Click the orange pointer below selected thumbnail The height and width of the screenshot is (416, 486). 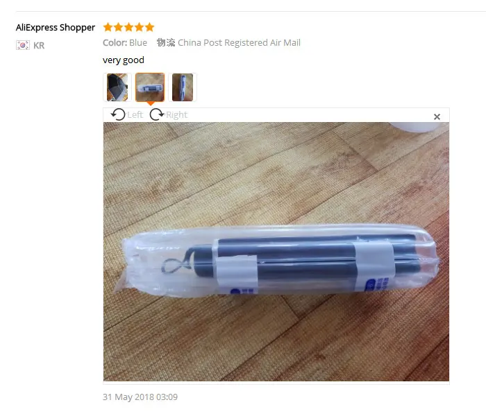click(x=151, y=103)
